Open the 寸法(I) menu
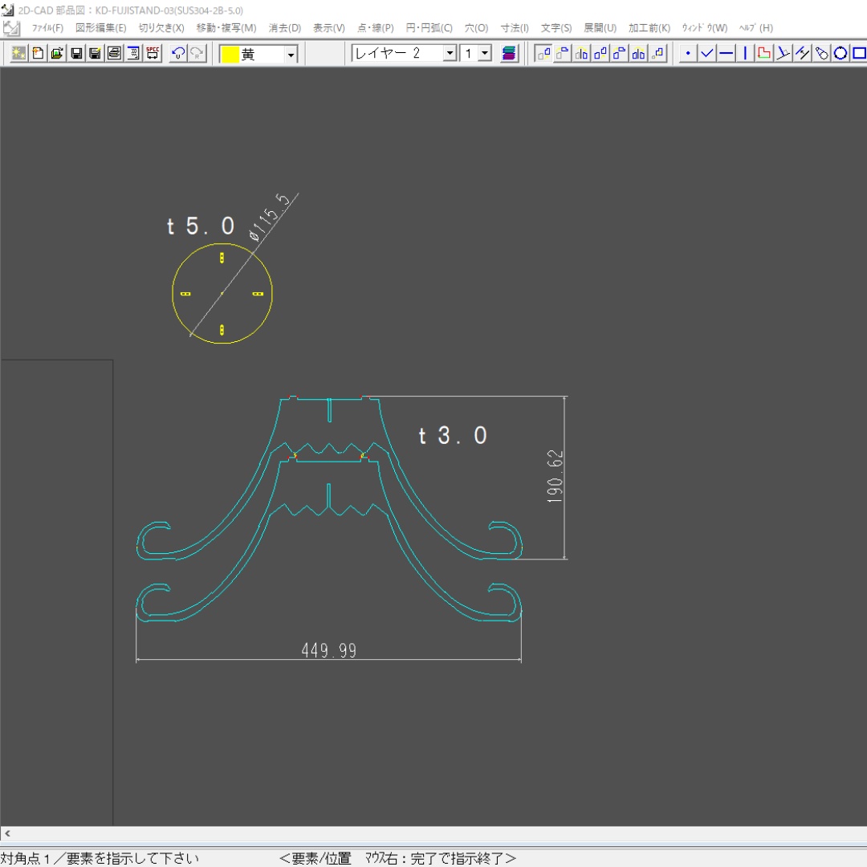The width and height of the screenshot is (867, 867). pos(515,27)
